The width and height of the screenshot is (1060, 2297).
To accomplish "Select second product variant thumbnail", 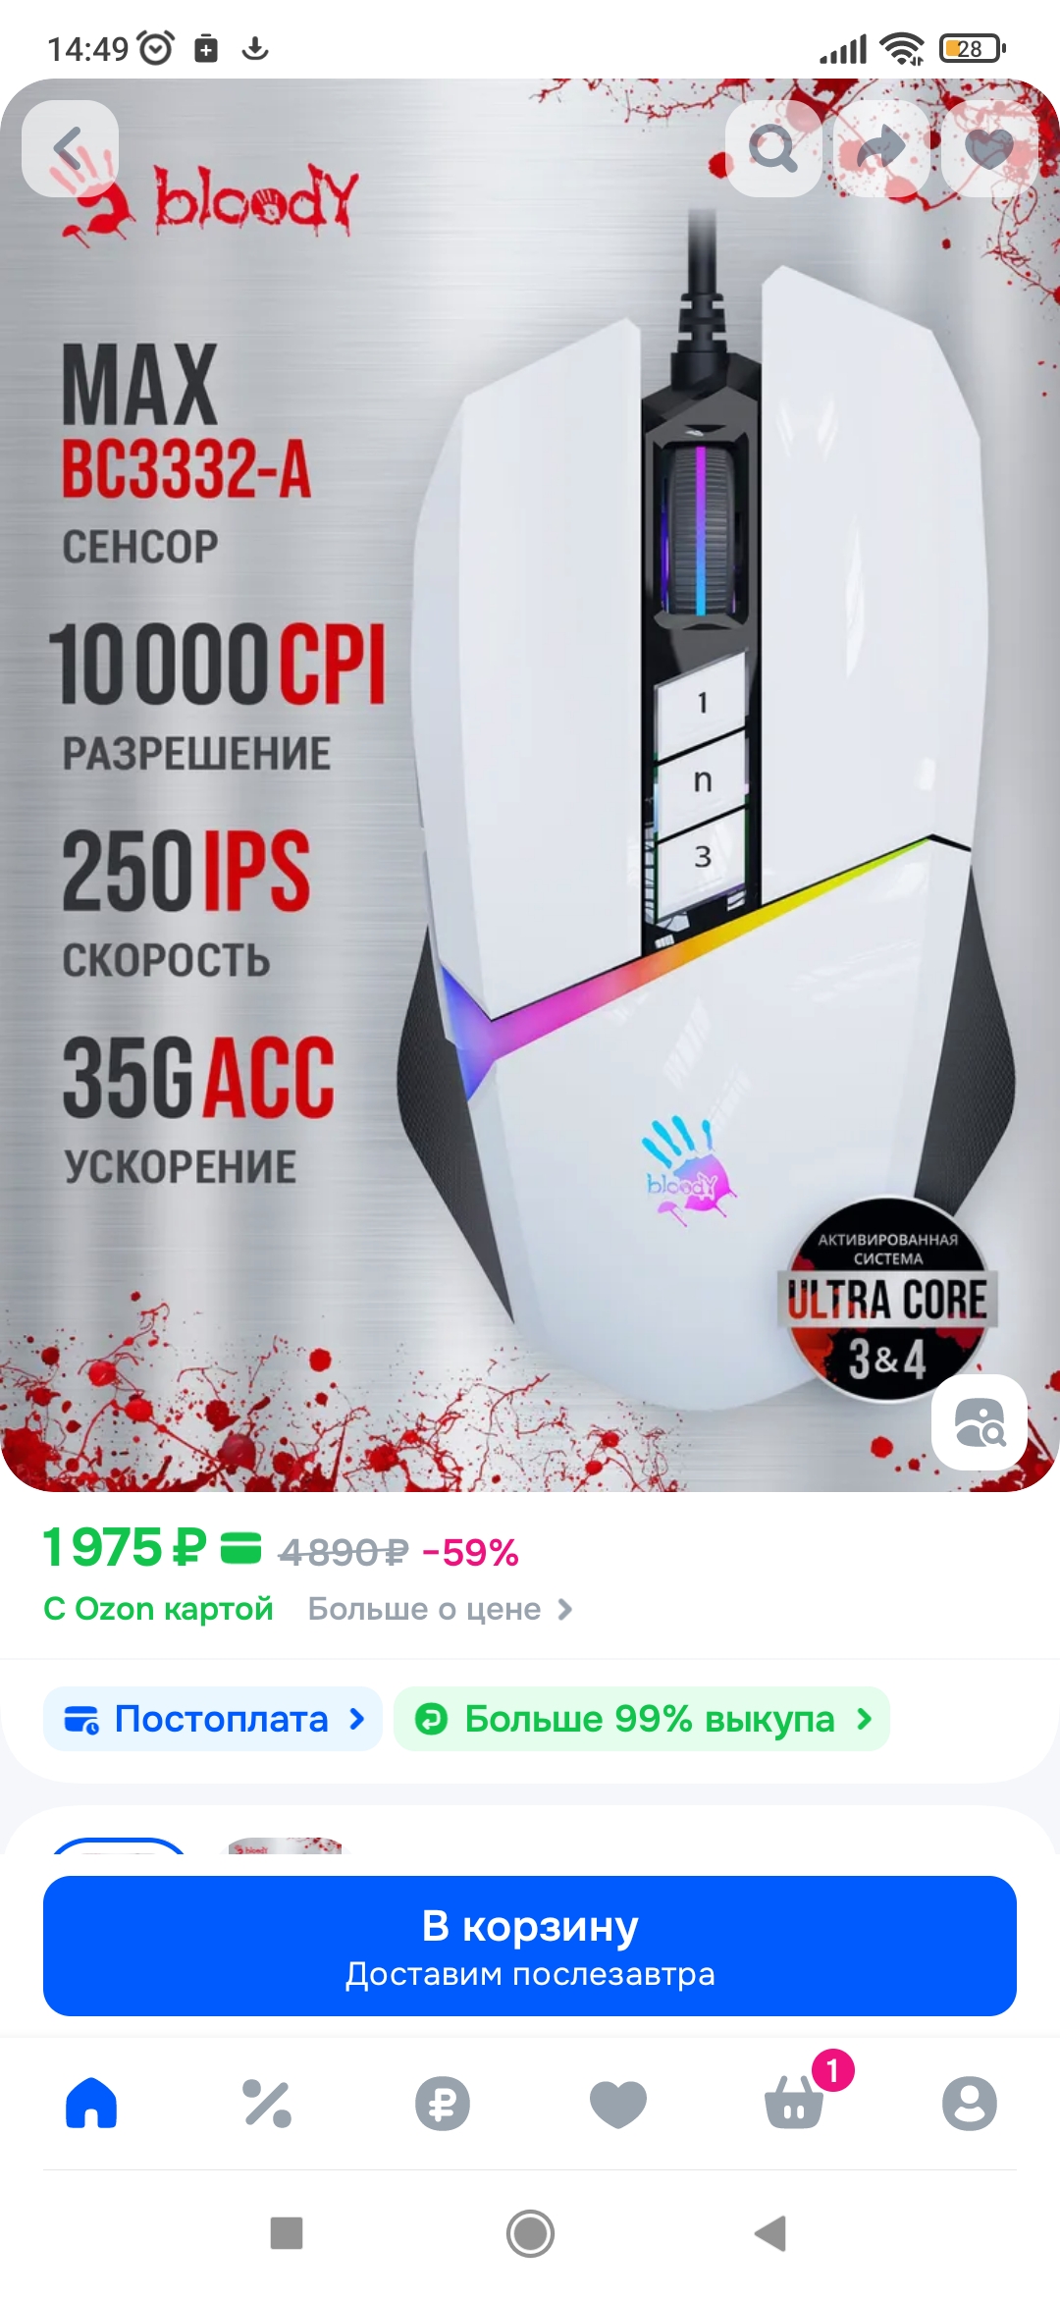I will click(x=285, y=1846).
